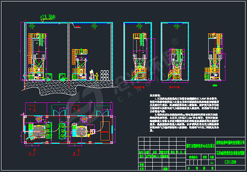This screenshot has width=247, height=172.
Task: Select the red section label under the middle section view
Action: (174, 87)
